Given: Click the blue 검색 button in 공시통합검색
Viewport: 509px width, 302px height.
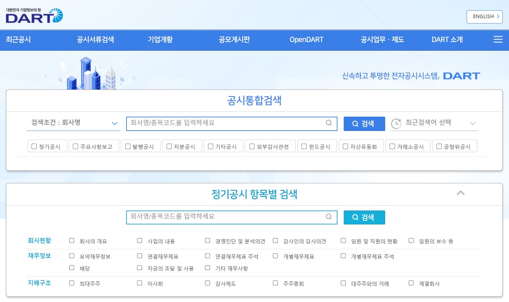Looking at the screenshot, I should coord(364,124).
